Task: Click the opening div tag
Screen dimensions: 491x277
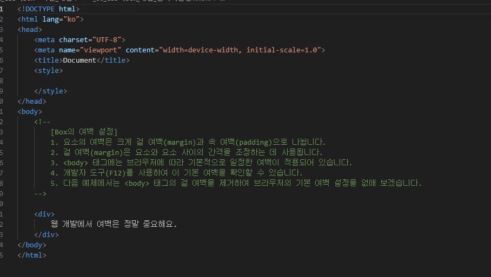Action: coord(44,214)
